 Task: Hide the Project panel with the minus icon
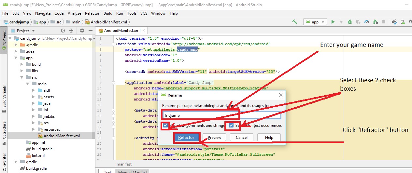pos(90,31)
